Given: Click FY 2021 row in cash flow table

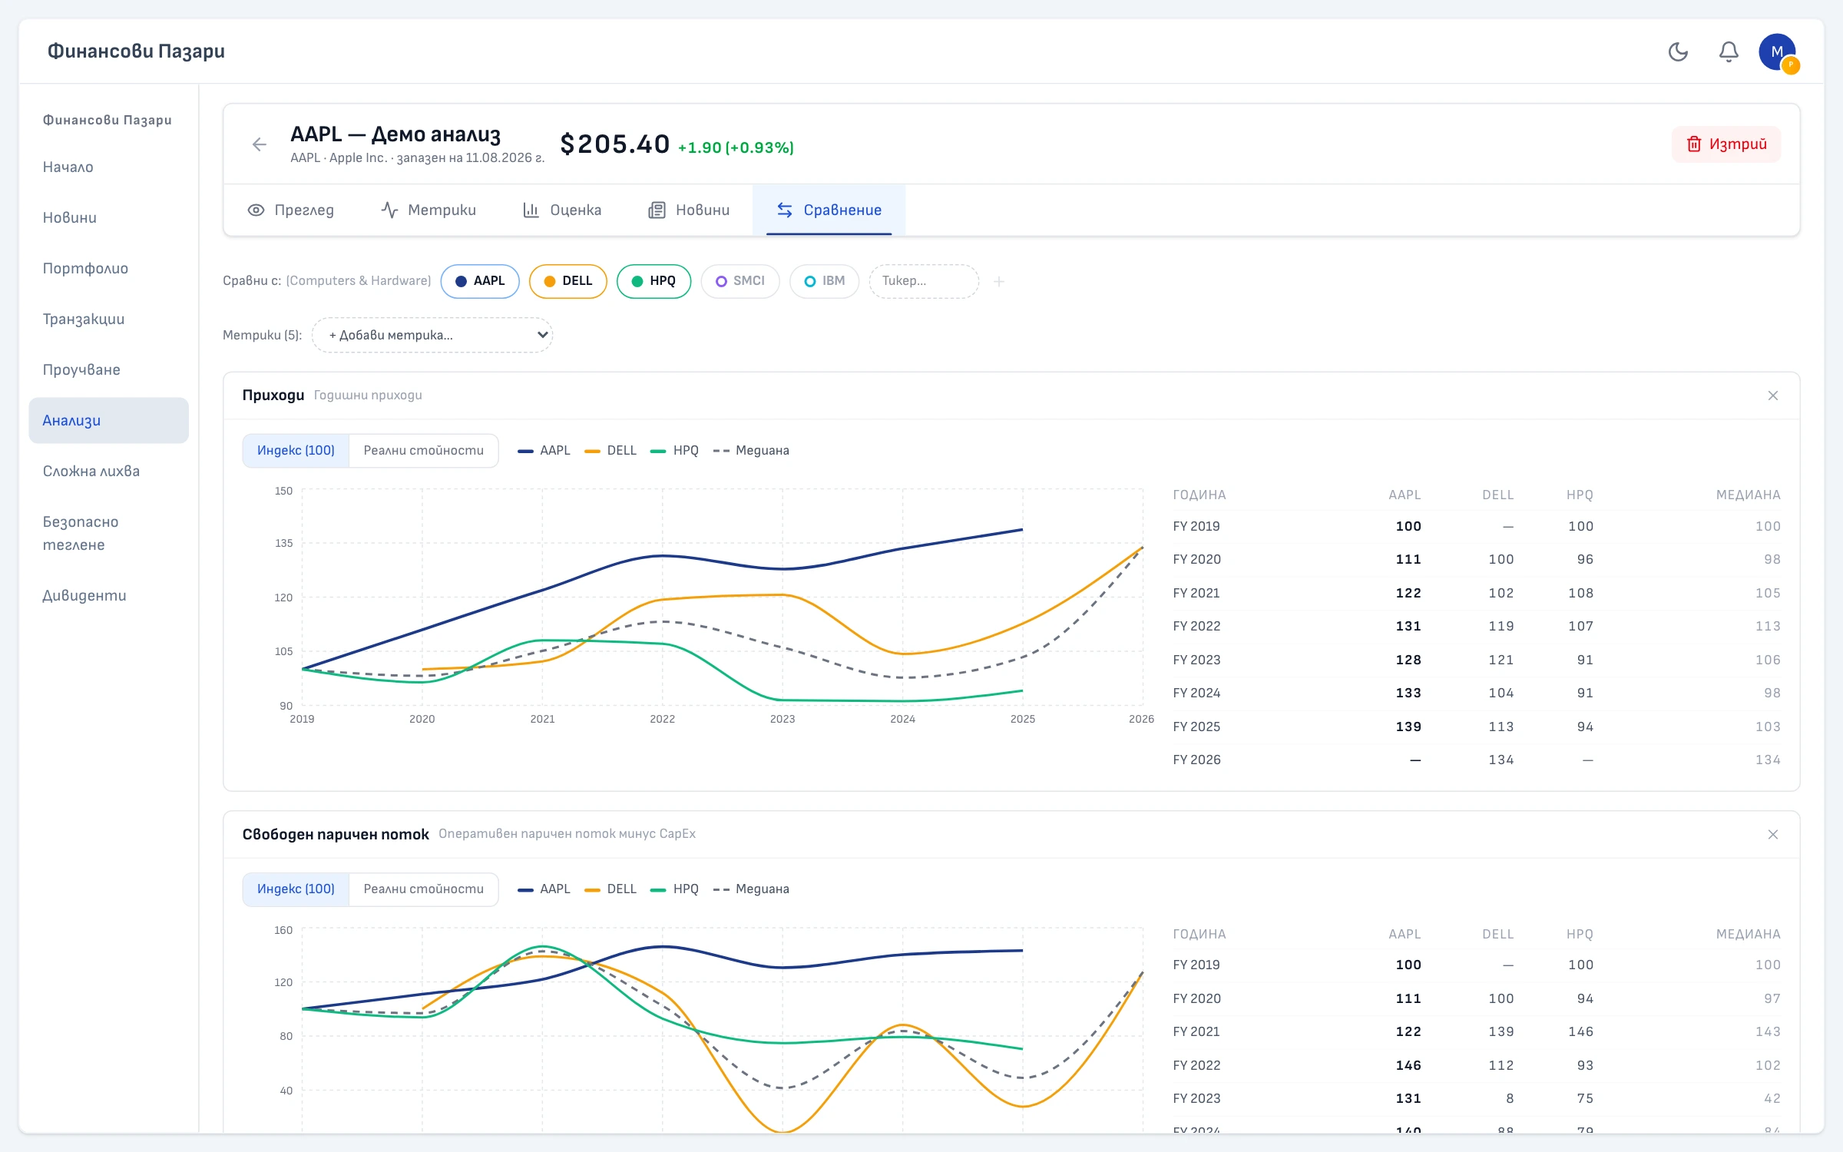Looking at the screenshot, I should point(1477,1032).
